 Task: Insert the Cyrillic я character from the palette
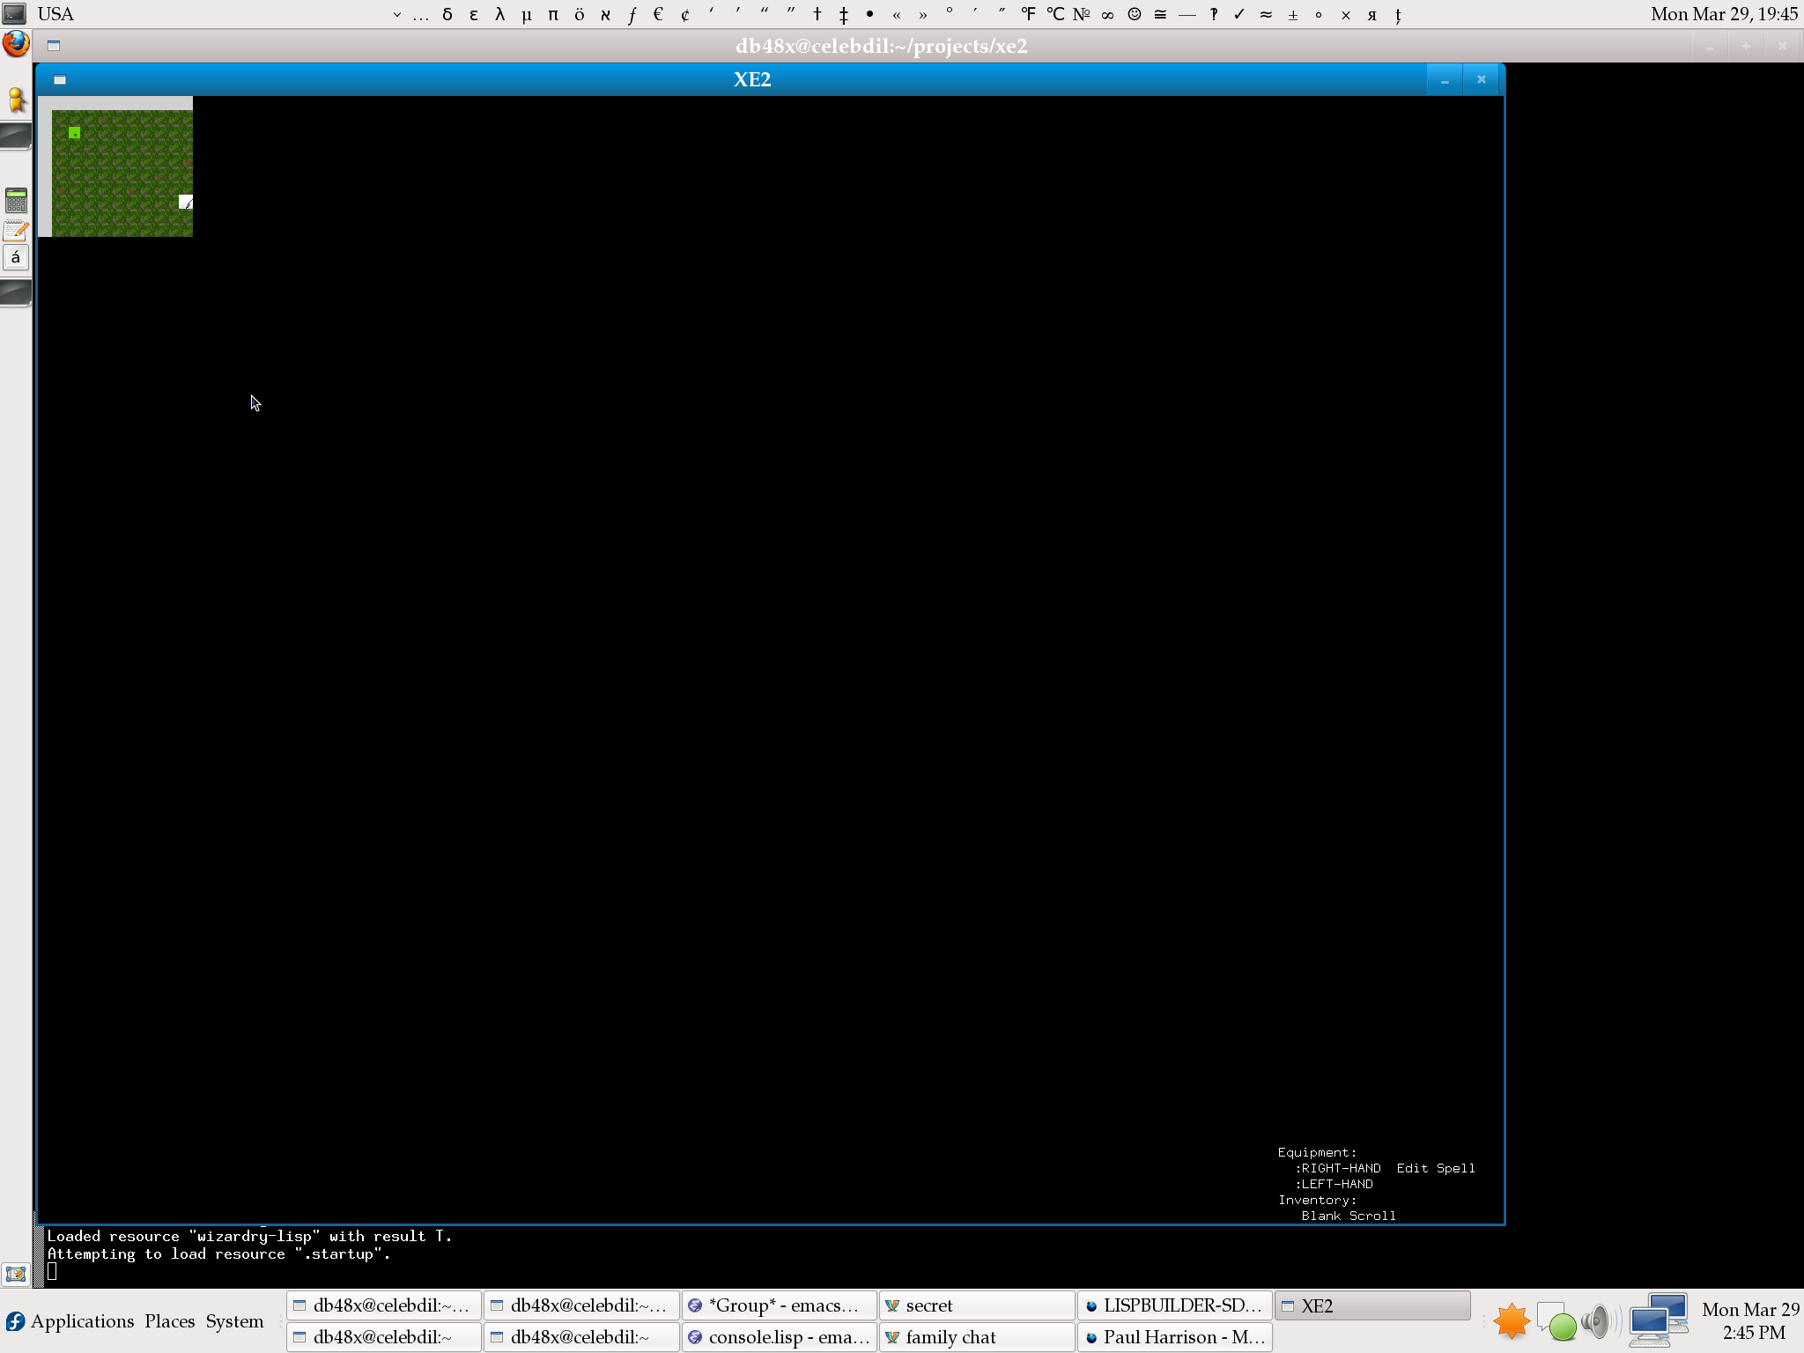pos(1372,14)
